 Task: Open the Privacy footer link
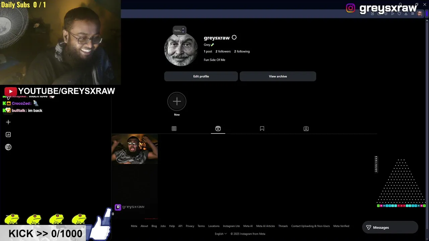point(190,226)
